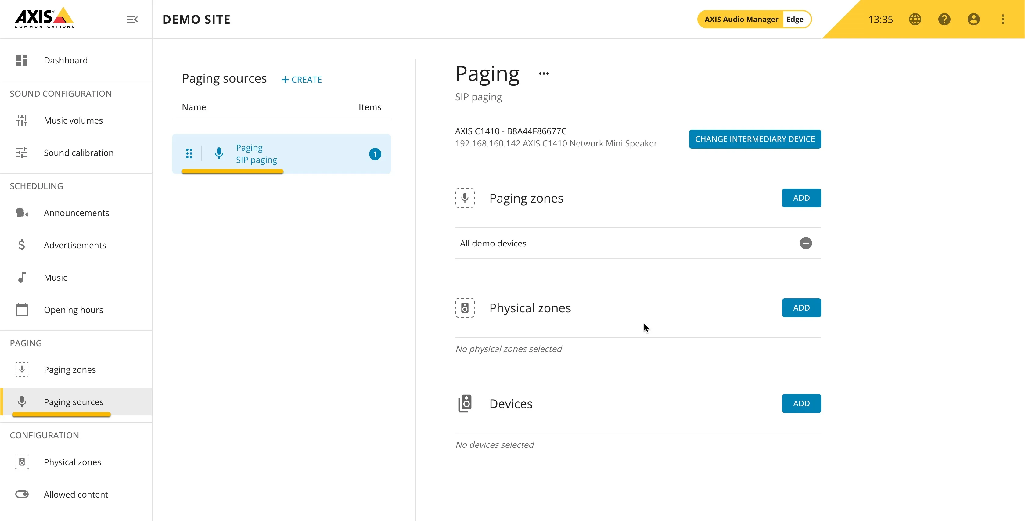Click the Items column header
This screenshot has width=1025, height=521.
pyautogui.click(x=370, y=107)
